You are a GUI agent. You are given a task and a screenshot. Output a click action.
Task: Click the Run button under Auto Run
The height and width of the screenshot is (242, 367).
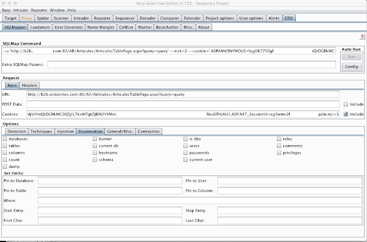[x=352, y=57]
